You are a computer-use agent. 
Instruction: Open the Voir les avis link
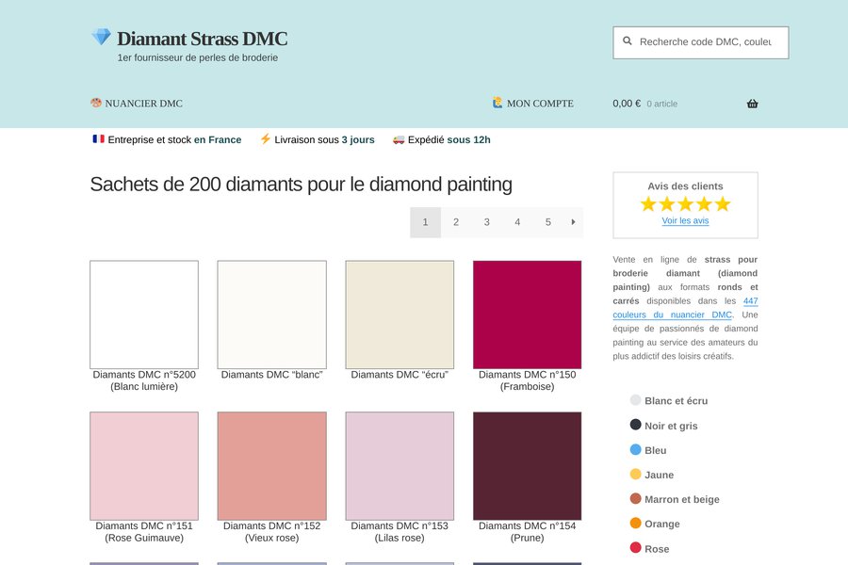point(685,220)
